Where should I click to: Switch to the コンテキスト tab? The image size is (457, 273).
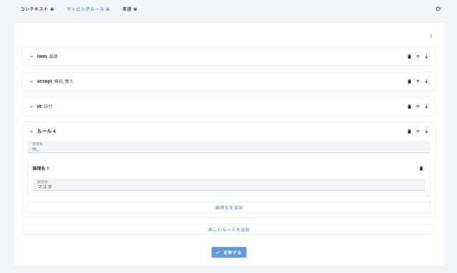point(34,9)
